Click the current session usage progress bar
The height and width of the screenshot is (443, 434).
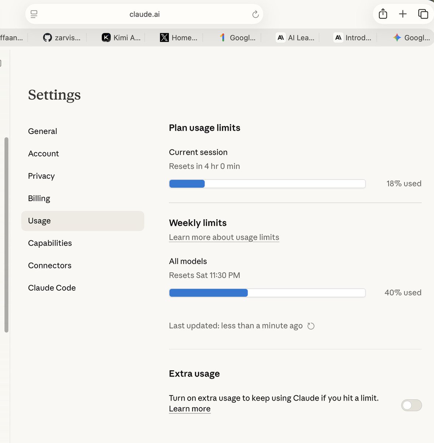coord(267,184)
